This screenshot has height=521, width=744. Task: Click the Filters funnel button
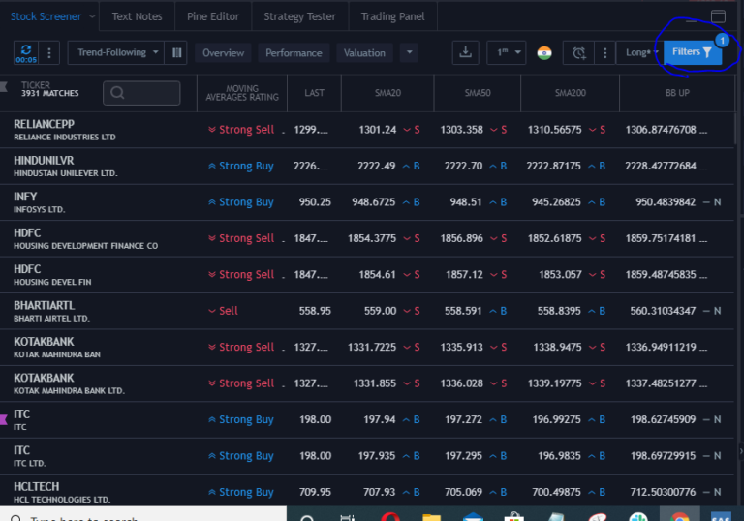pyautogui.click(x=693, y=52)
